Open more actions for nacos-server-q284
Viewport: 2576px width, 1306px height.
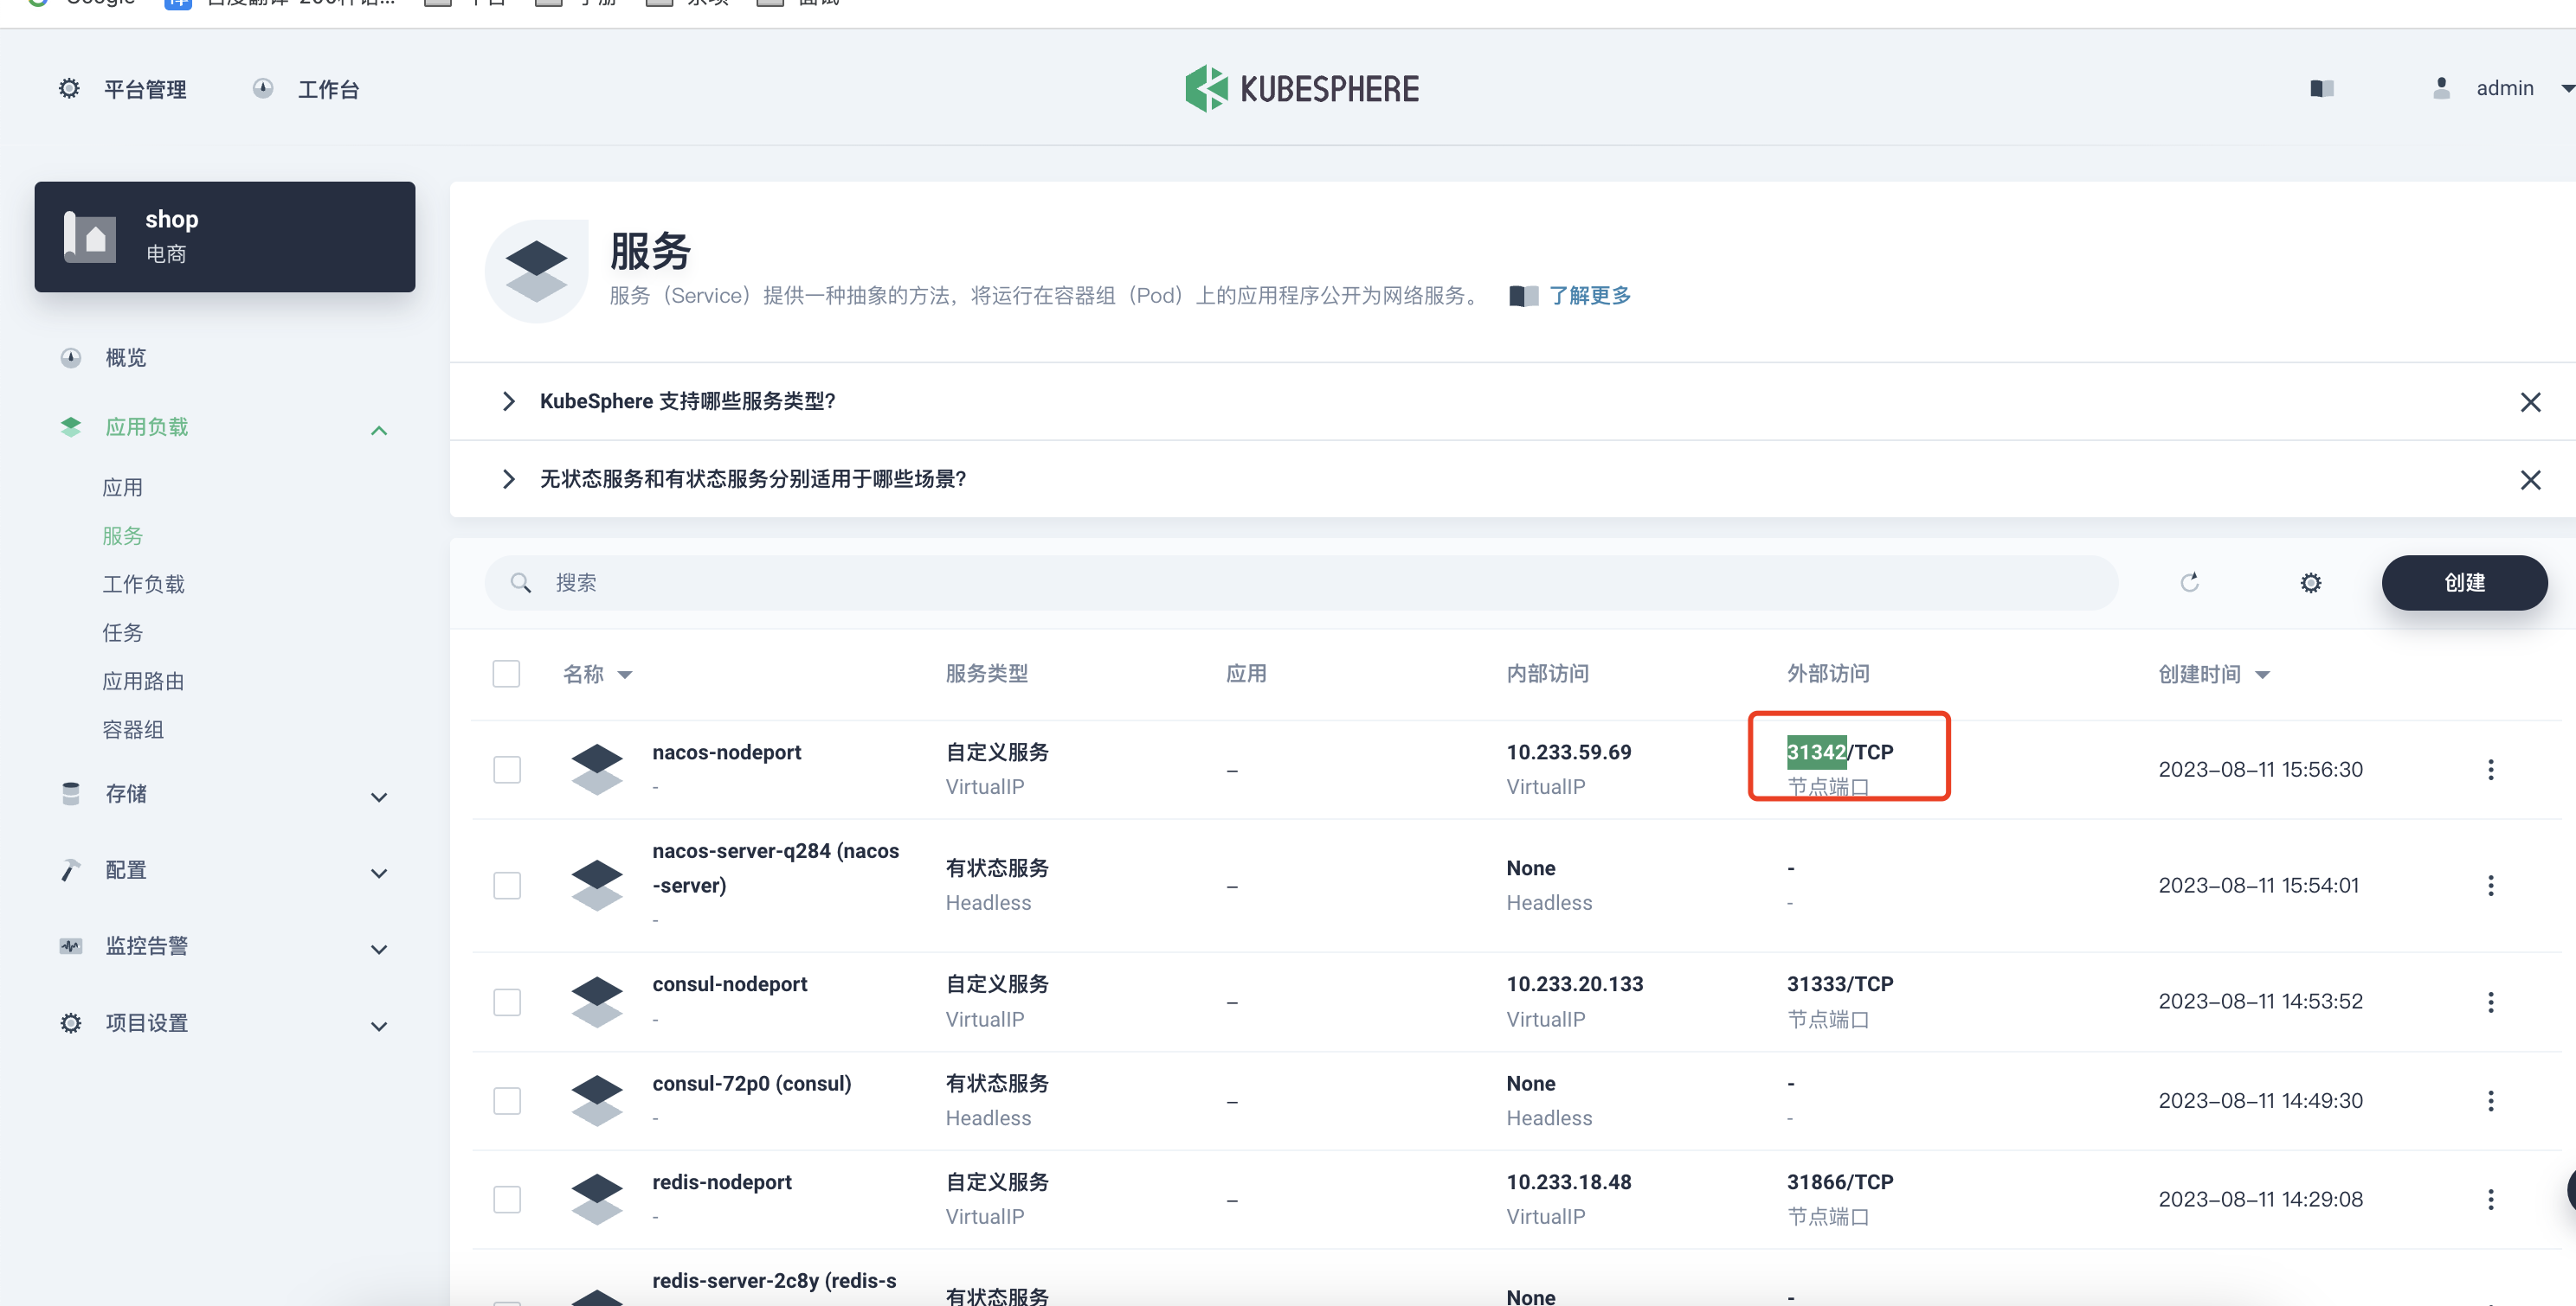[x=2490, y=886]
